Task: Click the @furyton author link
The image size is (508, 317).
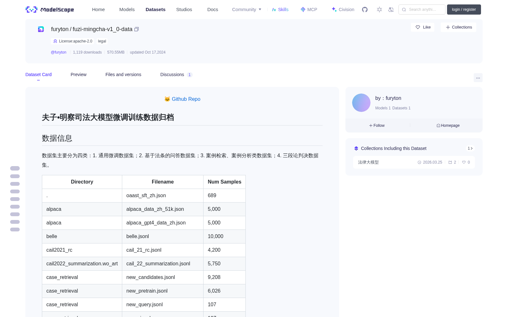Action: click(58, 52)
